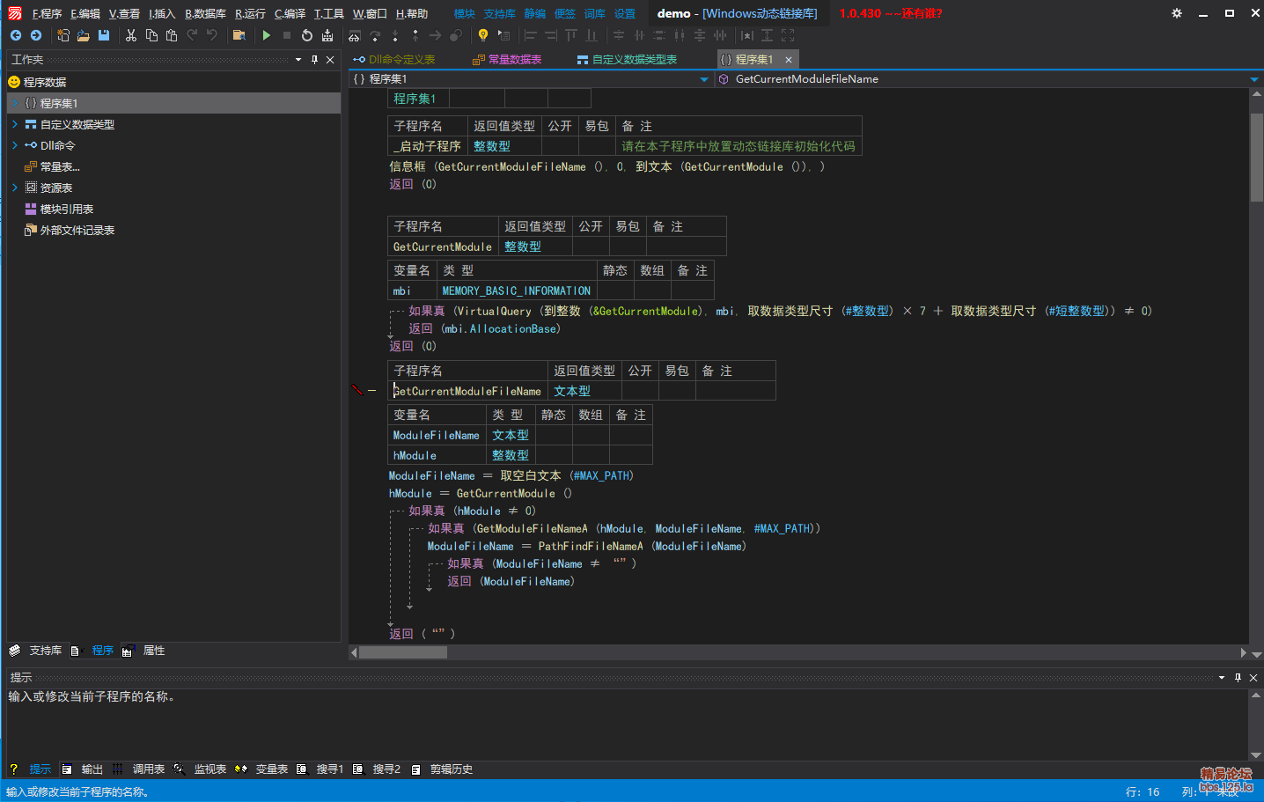Click the blue back navigation arrow icon
The image size is (1264, 802).
16,35
